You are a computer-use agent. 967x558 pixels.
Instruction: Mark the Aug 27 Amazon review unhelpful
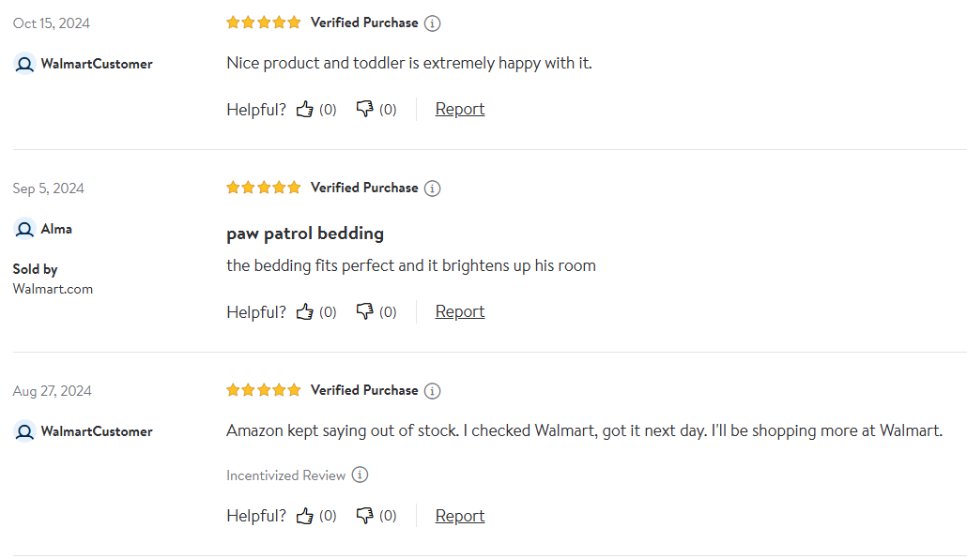click(364, 516)
